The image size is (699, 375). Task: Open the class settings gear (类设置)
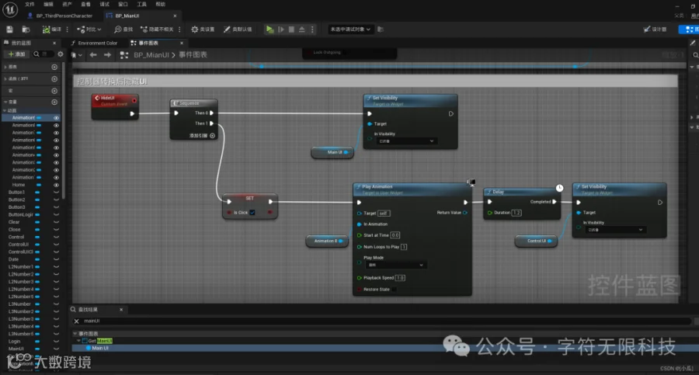(195, 29)
